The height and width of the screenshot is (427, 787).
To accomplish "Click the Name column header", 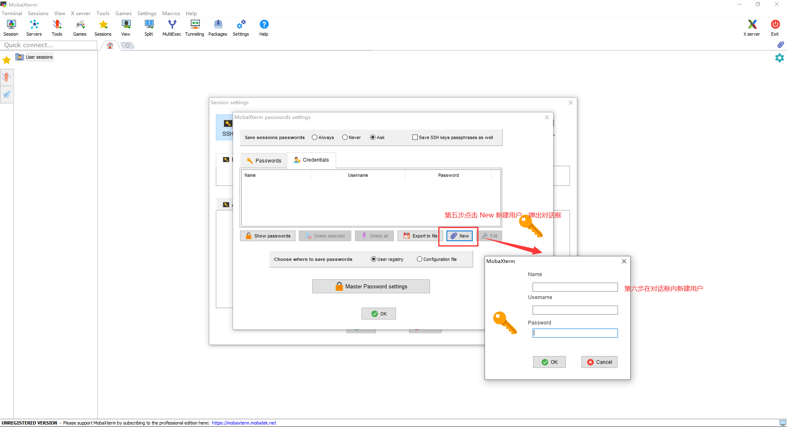I will (x=276, y=175).
